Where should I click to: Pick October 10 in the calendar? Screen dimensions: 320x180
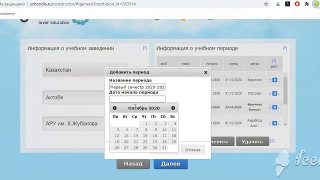(x=163, y=129)
